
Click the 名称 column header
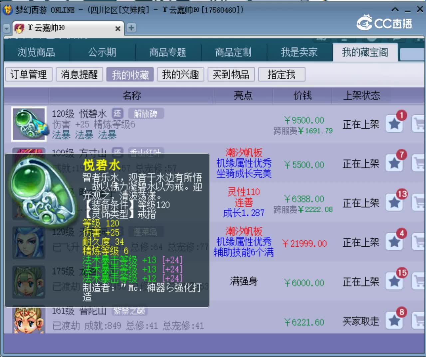click(x=132, y=96)
